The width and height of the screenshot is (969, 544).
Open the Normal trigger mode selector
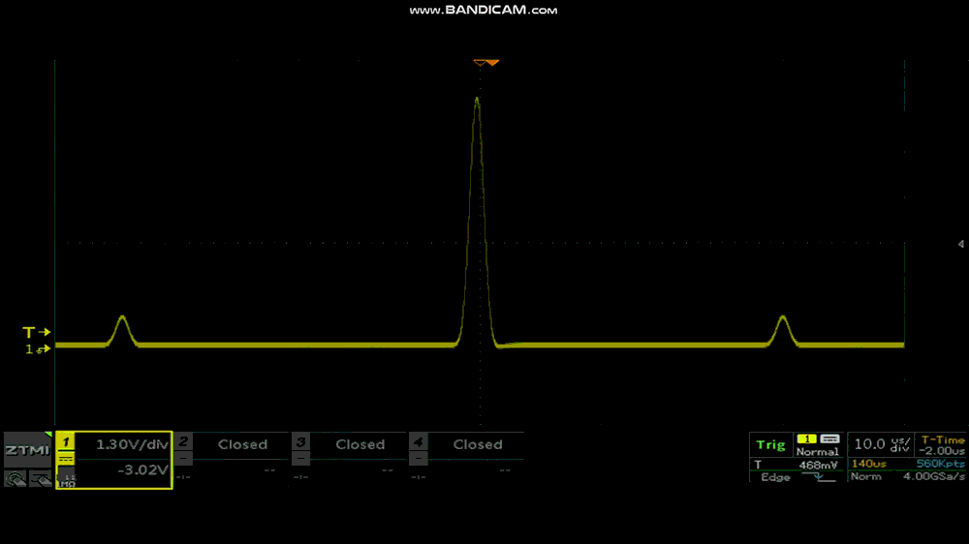(817, 452)
